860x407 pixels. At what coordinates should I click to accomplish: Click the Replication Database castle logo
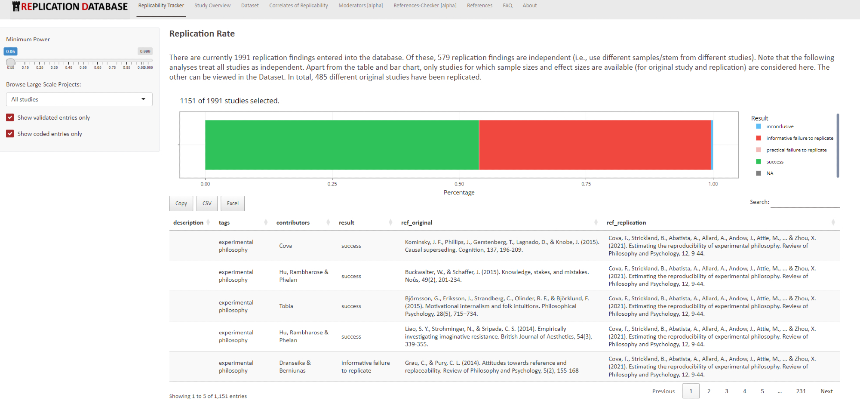pyautogui.click(x=16, y=6)
